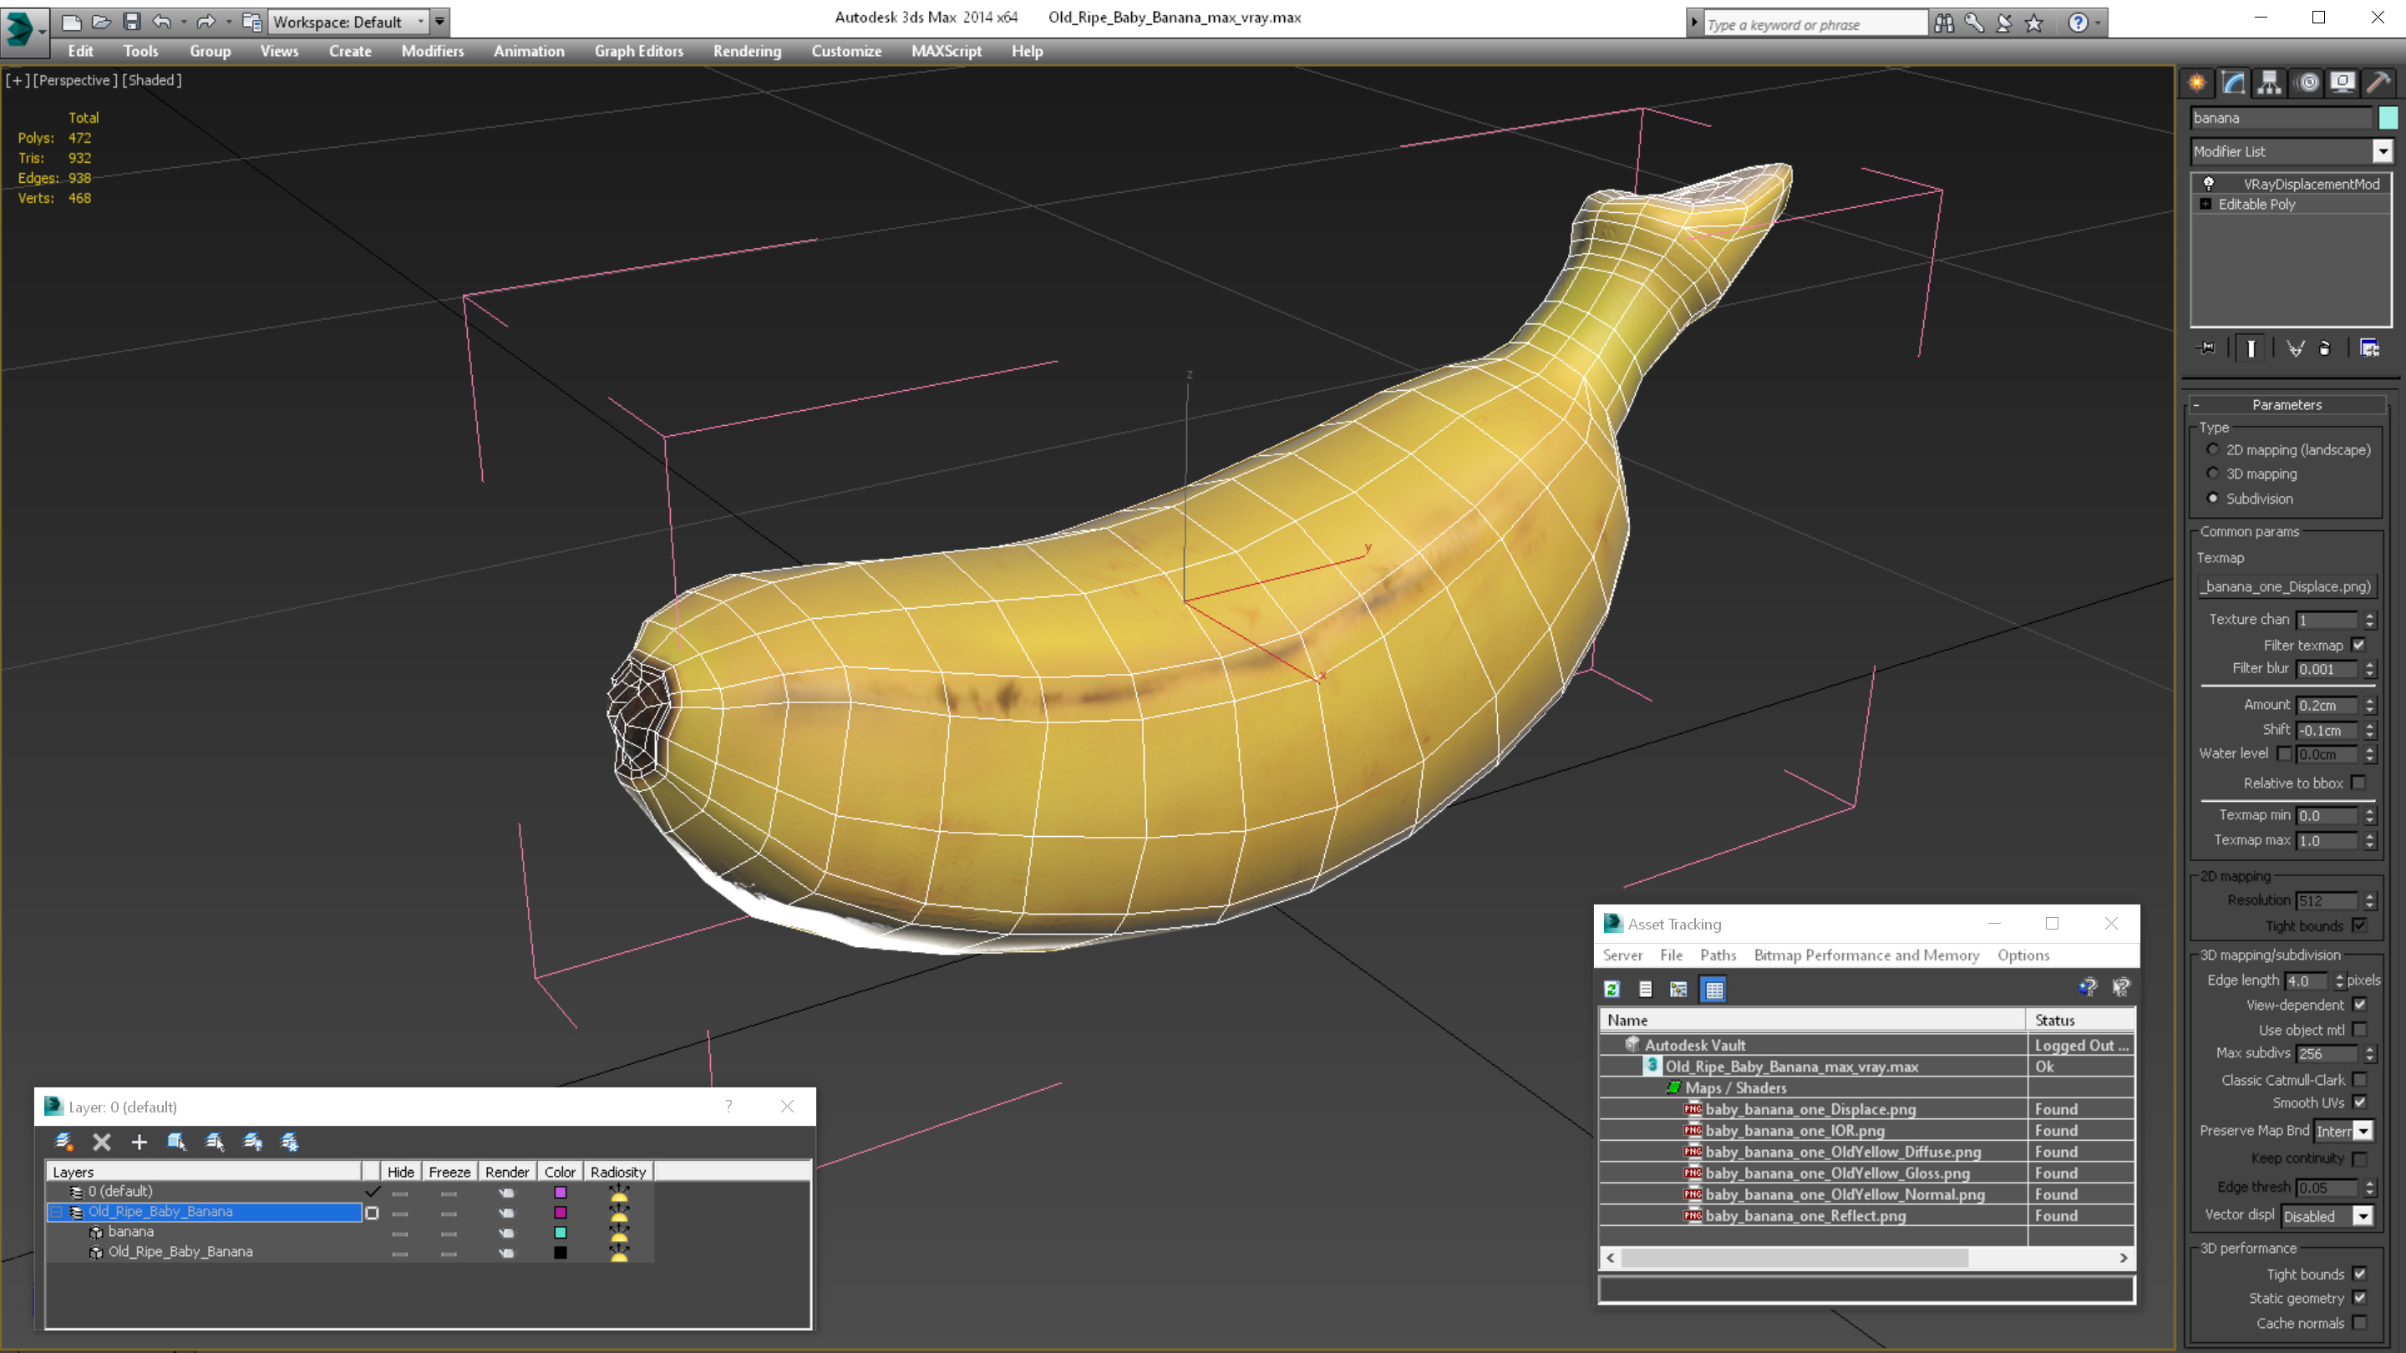Screen dimensions: 2406x1353
Task: Open Paths menu in Asset Tracking
Action: 1718,955
